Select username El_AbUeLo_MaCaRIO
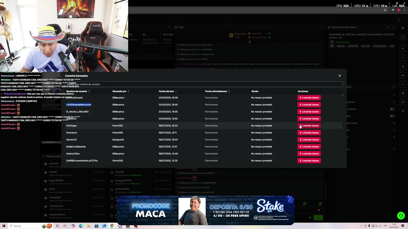 77,112
